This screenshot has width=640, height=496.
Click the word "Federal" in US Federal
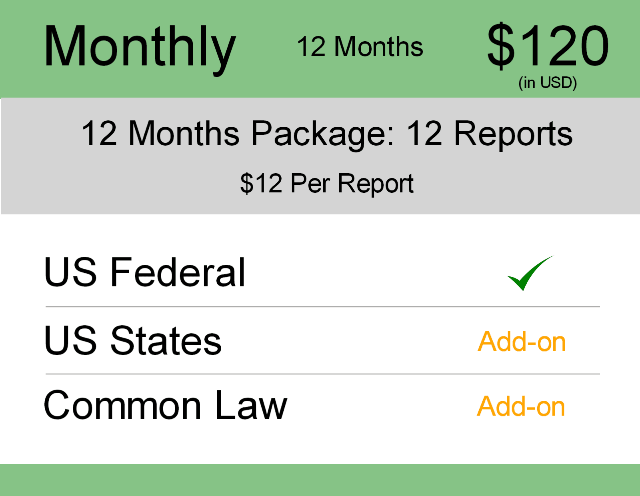tap(178, 272)
